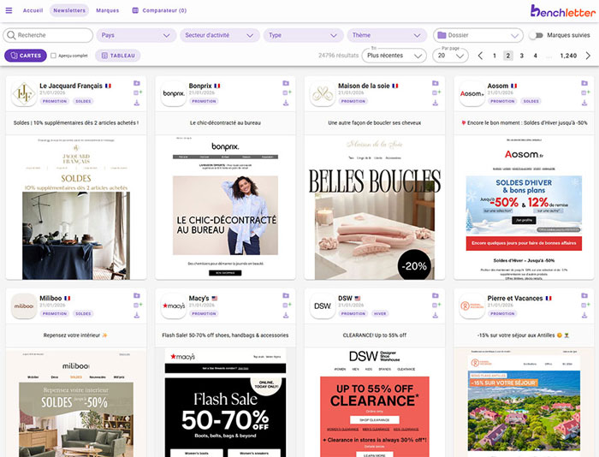Download the Pierre et Vacances newsletter
The image size is (599, 457).
coord(585,314)
